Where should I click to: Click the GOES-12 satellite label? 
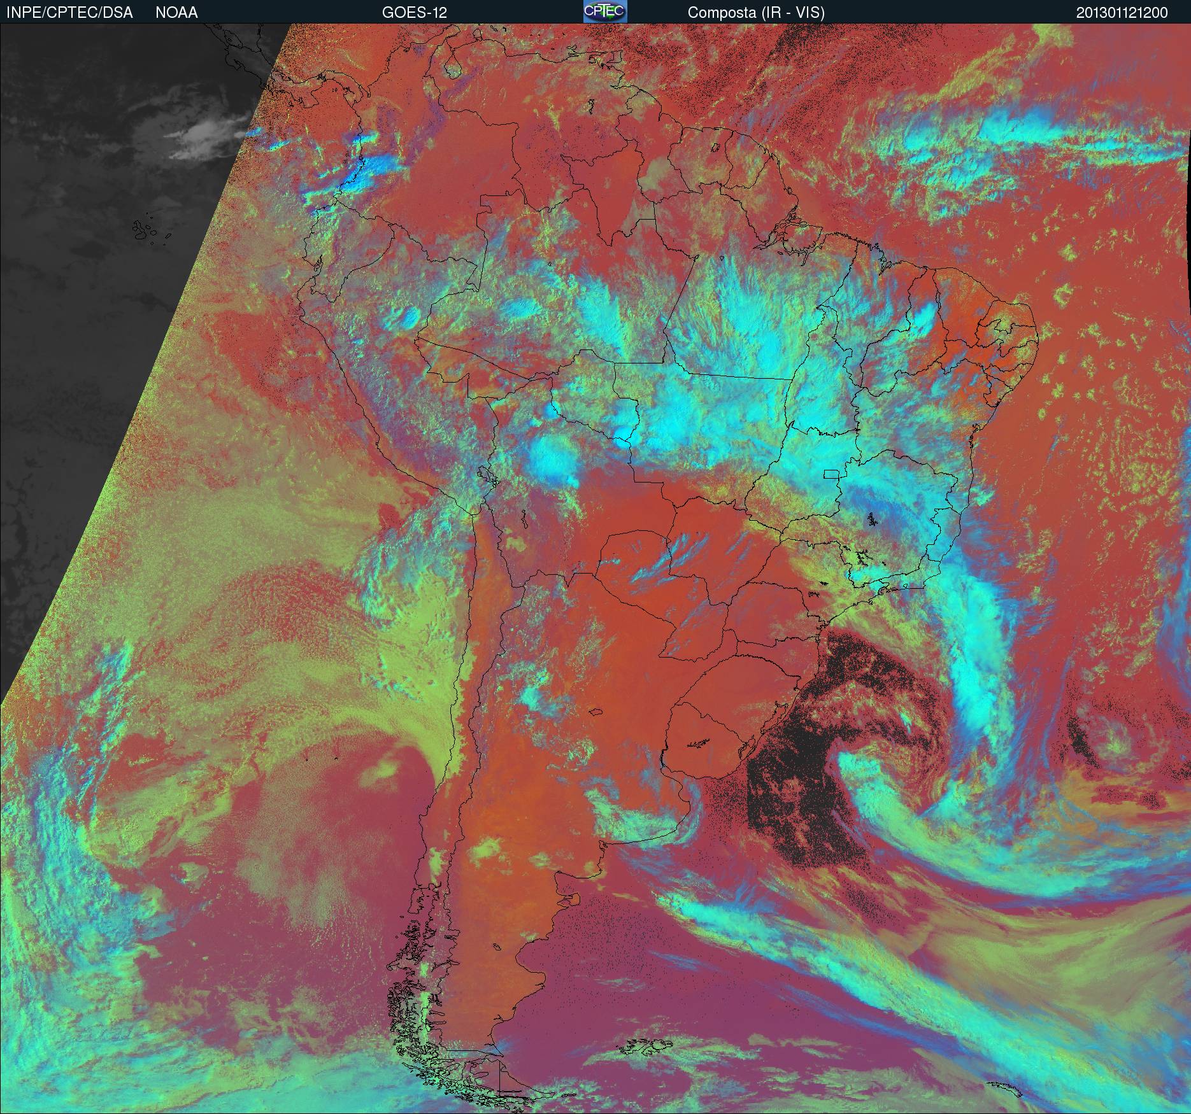tap(415, 13)
